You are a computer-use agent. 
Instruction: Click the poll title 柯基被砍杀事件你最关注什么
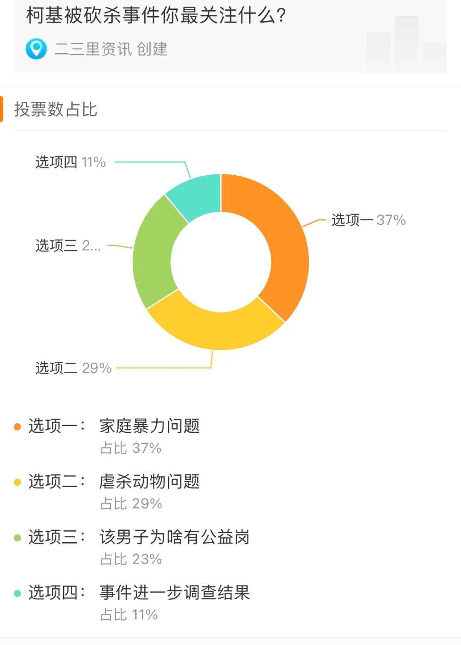coord(156,16)
